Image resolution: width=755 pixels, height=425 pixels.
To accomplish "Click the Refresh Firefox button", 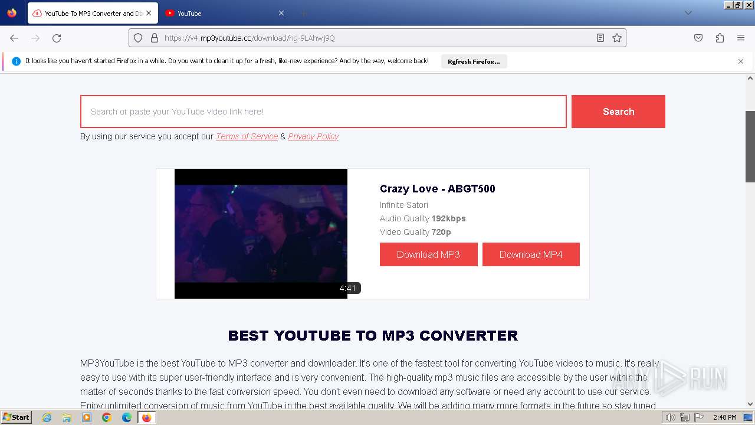I will 474,61.
